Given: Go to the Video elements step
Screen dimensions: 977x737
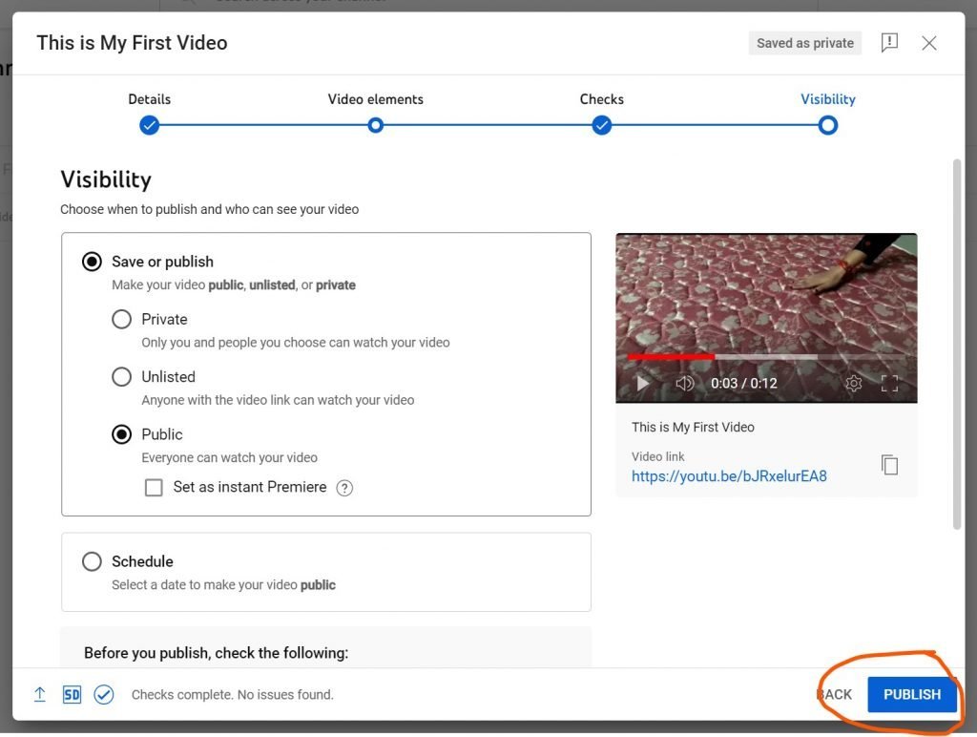Looking at the screenshot, I should (x=376, y=125).
